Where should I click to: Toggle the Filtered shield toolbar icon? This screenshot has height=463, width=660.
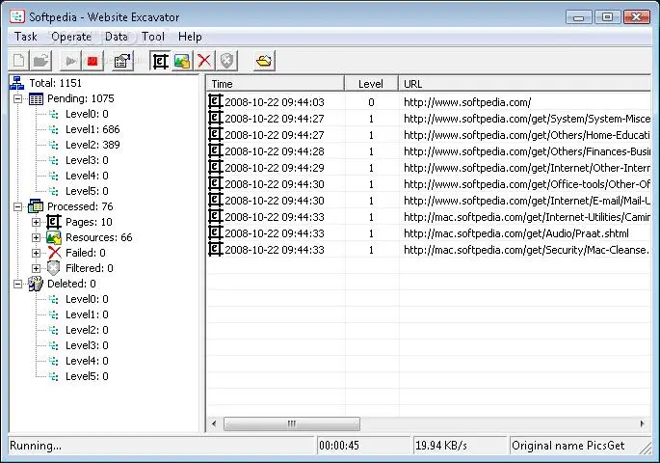point(226,61)
